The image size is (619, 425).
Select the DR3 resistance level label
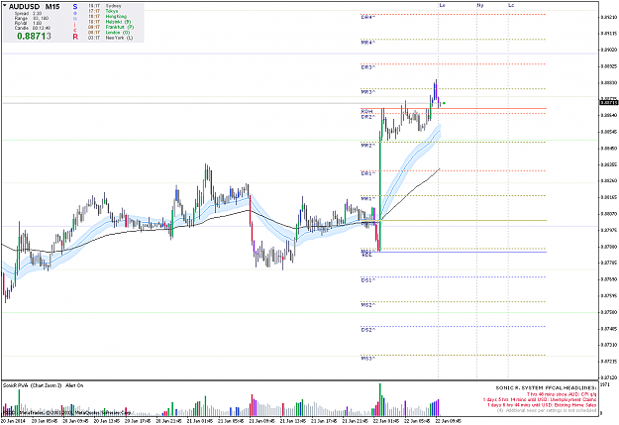[x=367, y=67]
